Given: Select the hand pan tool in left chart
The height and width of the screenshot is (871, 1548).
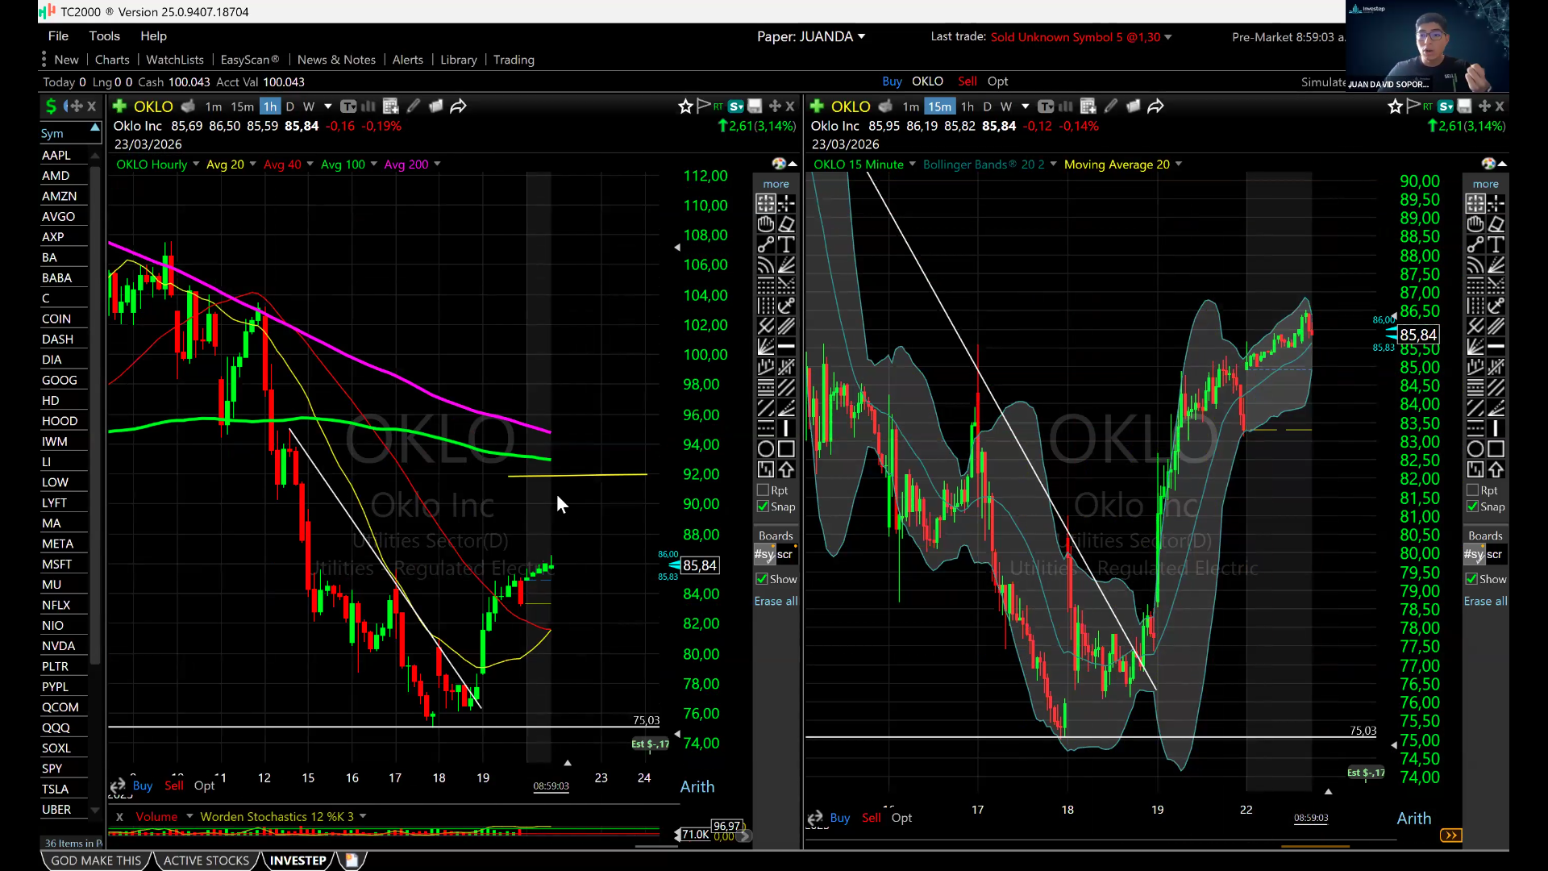Looking at the screenshot, I should click(x=765, y=224).
